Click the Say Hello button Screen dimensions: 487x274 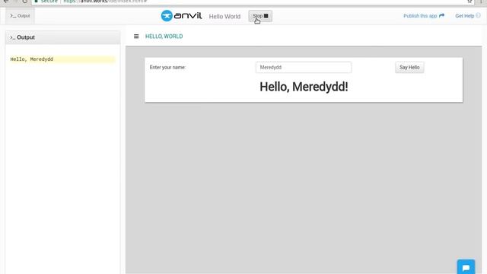[x=409, y=68]
